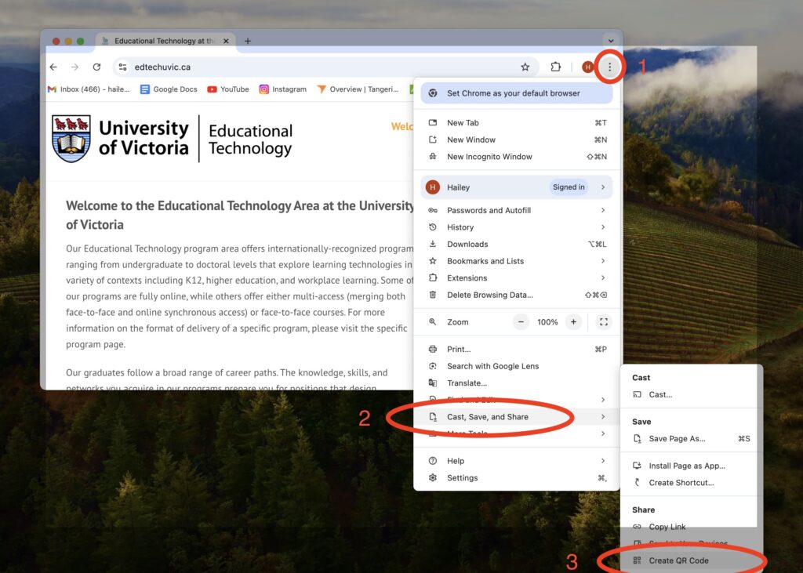Click the chevron on the Hailey row
This screenshot has height=573, width=803.
point(603,187)
